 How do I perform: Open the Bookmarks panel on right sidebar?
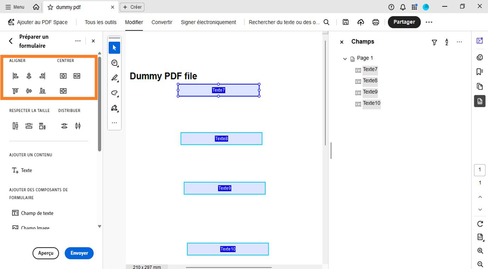(480, 72)
